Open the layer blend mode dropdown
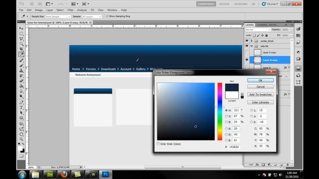This screenshot has height=179, width=319. [258, 30]
